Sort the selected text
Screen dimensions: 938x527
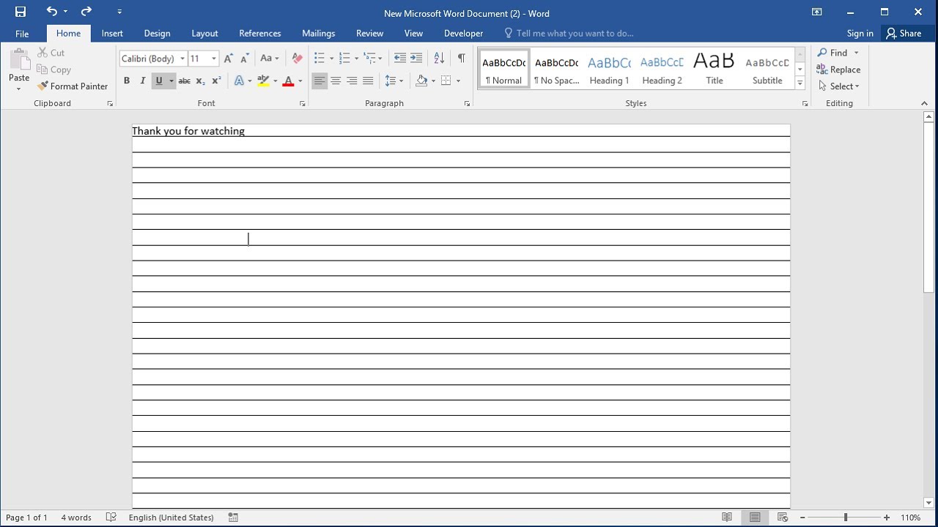tap(439, 59)
